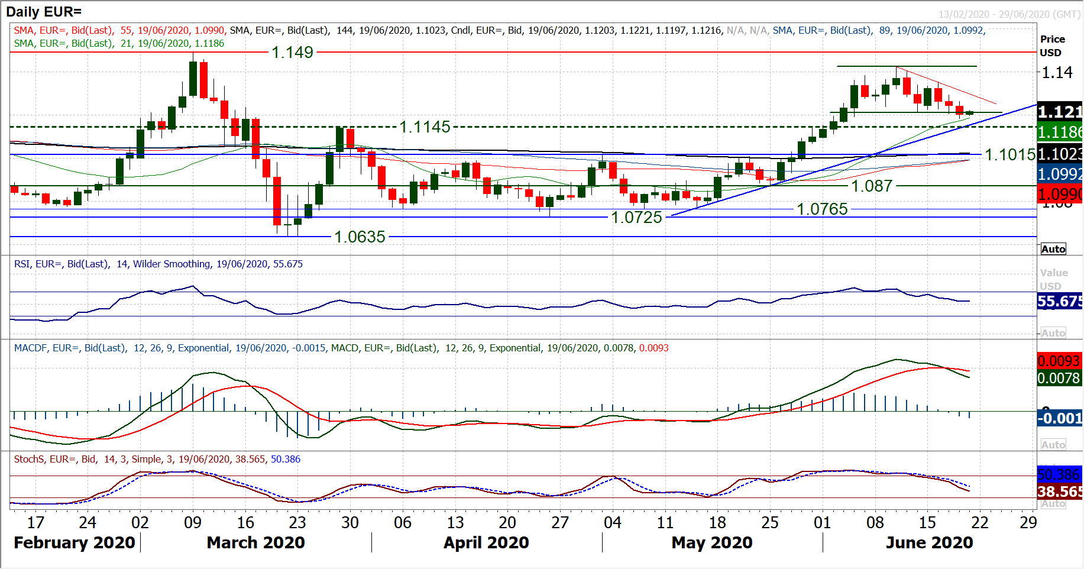This screenshot has width=1084, height=569.
Task: Select the red 0.0093 MACD signal tag
Action: 1060,361
